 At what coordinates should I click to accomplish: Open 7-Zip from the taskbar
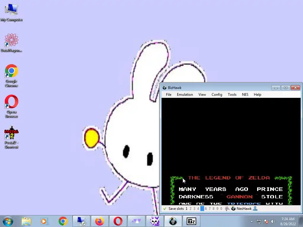tap(191, 221)
